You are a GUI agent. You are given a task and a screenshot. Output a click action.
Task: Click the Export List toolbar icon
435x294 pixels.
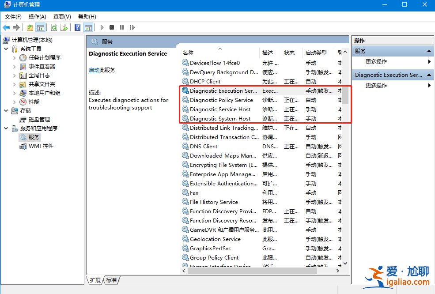(64, 27)
